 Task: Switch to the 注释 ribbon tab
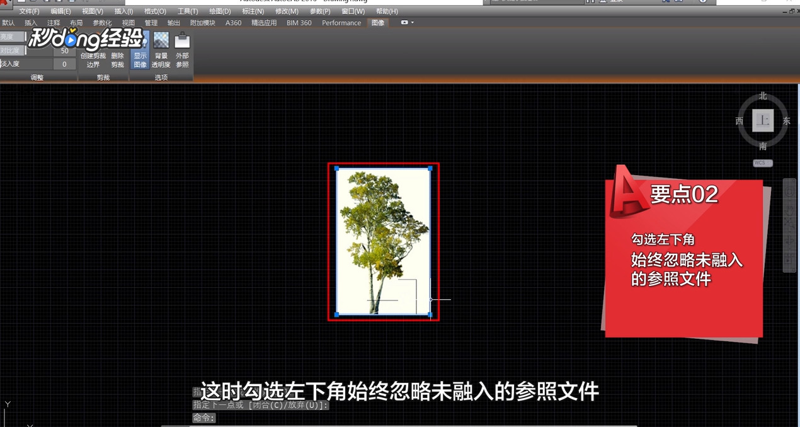[x=54, y=23]
